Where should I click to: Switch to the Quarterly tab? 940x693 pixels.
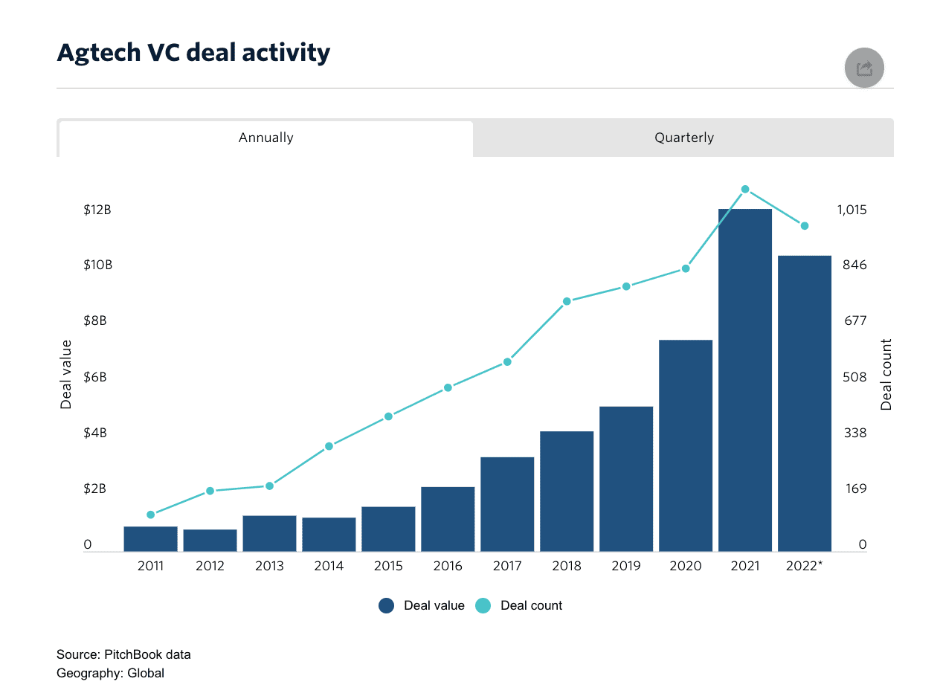click(683, 138)
